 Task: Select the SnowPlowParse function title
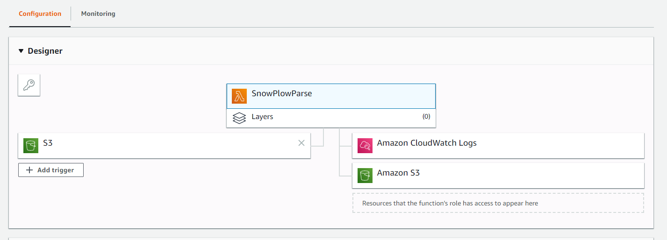(282, 93)
